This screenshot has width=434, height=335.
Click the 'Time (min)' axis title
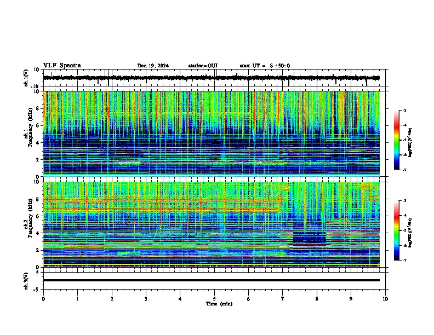point(219,304)
